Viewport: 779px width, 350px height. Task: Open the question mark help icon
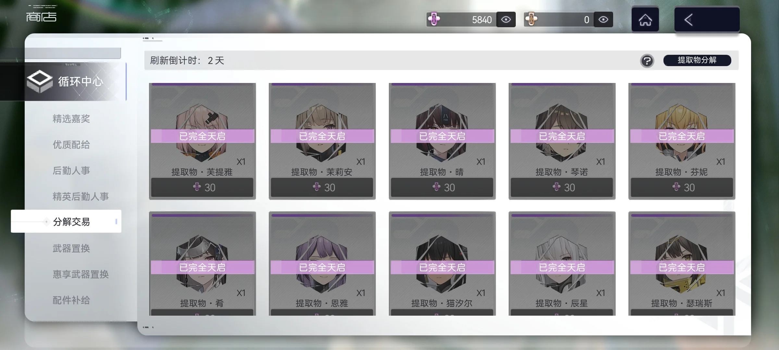[647, 61]
